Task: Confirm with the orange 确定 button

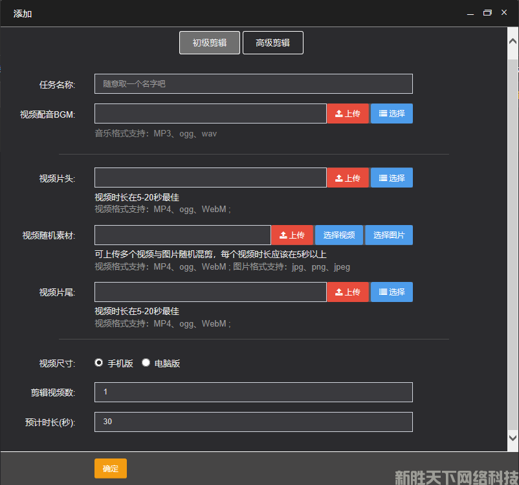Action: (110, 468)
